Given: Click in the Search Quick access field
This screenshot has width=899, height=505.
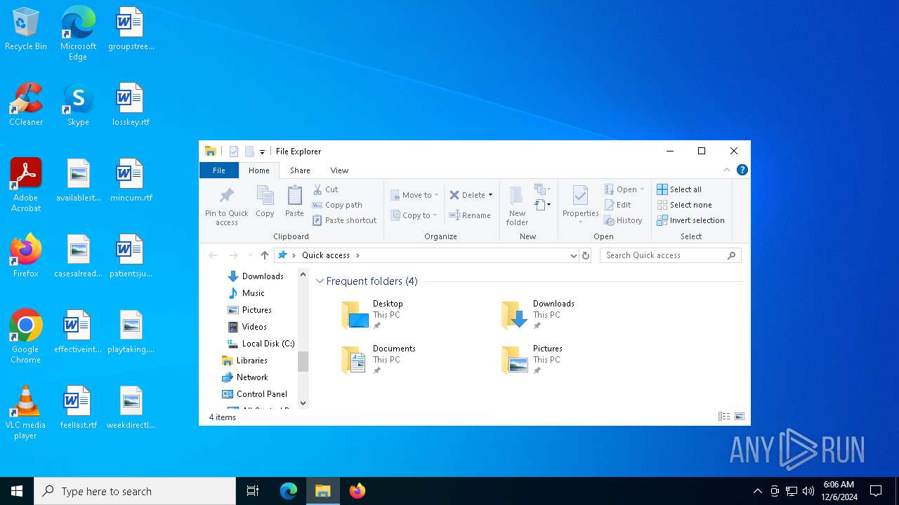Looking at the screenshot, I should tap(670, 255).
